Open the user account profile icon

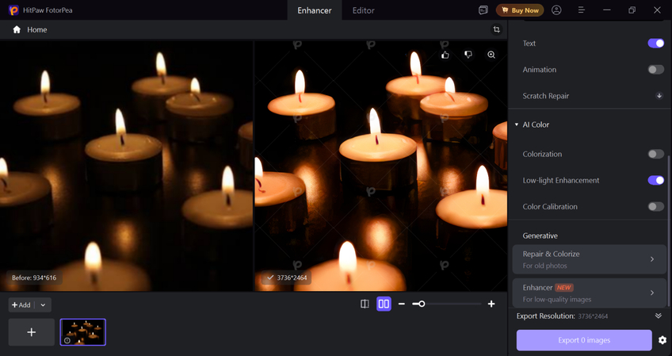click(x=556, y=10)
